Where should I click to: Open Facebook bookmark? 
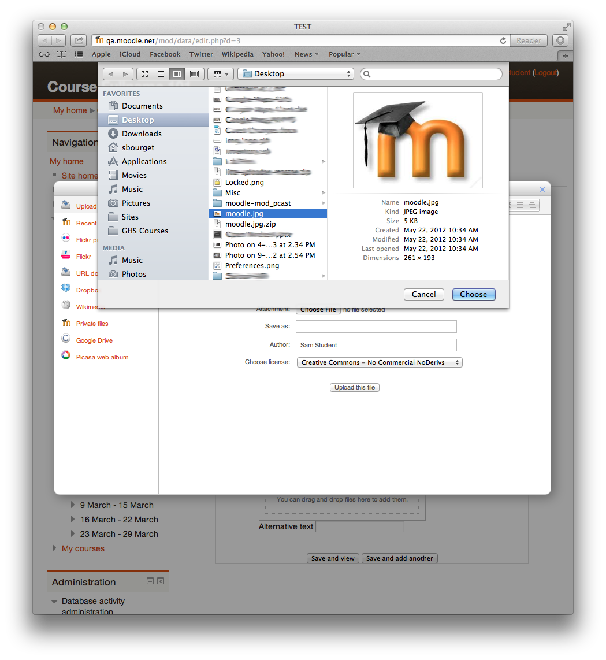point(165,54)
